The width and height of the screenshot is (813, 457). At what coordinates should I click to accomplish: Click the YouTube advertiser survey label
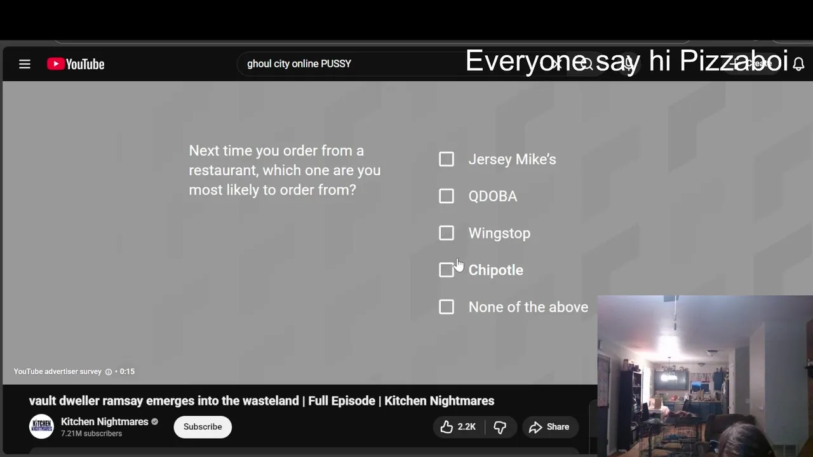(x=58, y=371)
